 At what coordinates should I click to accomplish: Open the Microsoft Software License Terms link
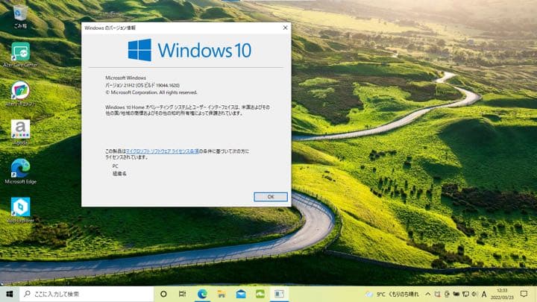click(163, 151)
